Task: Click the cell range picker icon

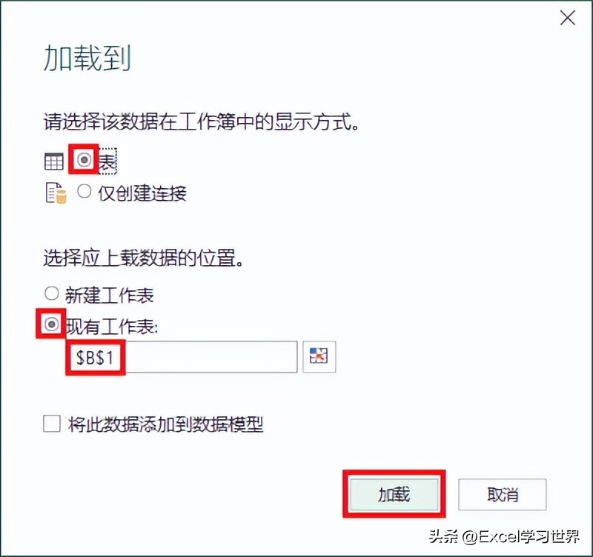Action: click(x=319, y=356)
